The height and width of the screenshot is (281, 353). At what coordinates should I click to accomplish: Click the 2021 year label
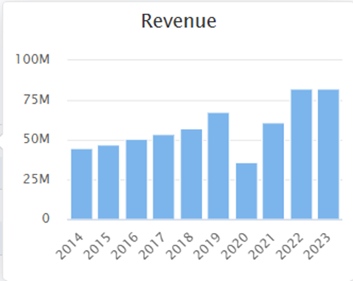coord(261,246)
